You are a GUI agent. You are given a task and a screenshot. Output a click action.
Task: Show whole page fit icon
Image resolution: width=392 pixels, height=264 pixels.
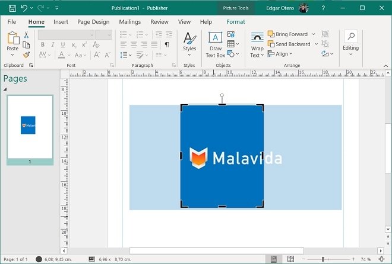point(381,259)
